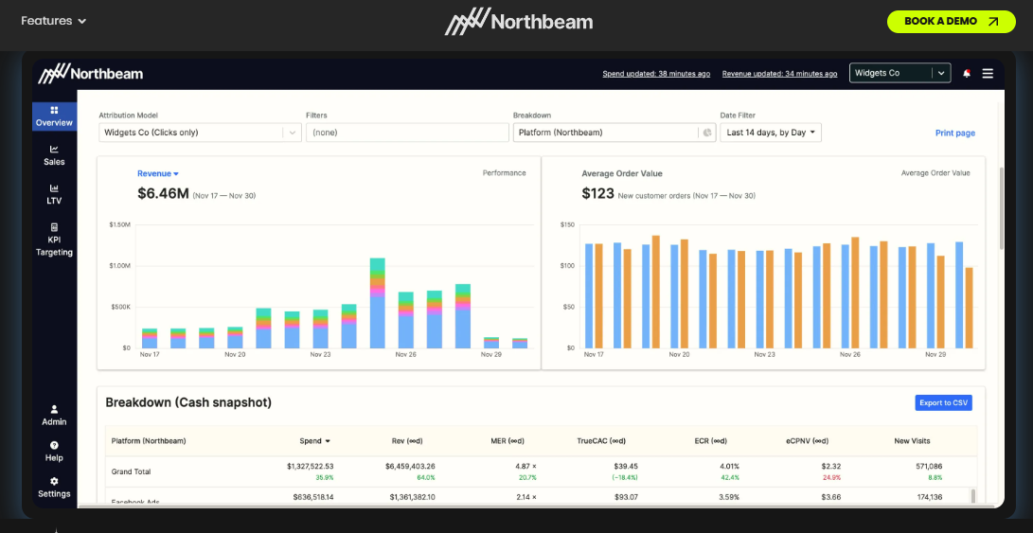
Task: Click the notification bell icon
Action: (x=967, y=74)
